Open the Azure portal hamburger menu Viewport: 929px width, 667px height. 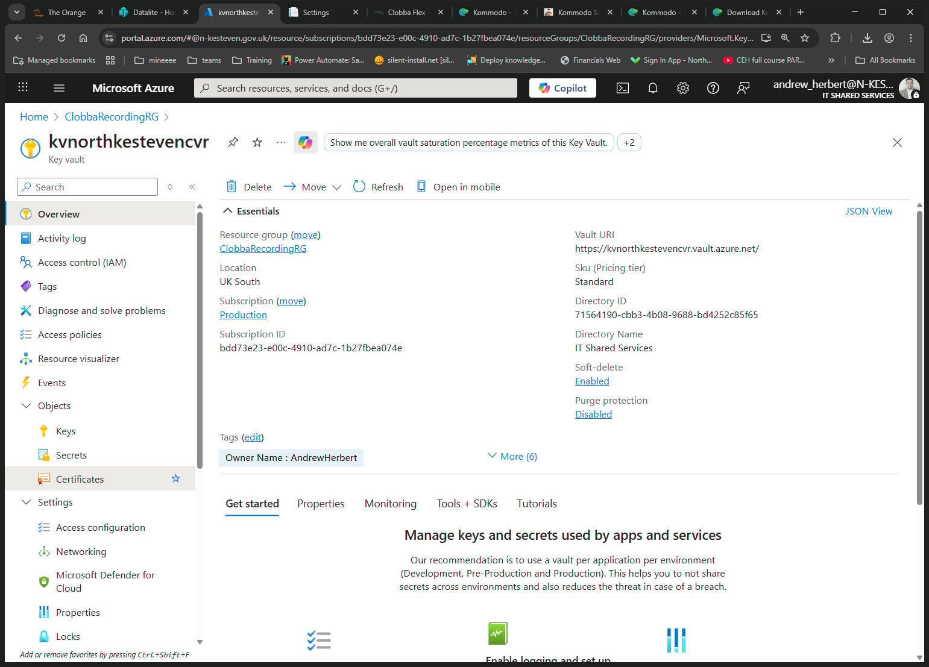[59, 88]
